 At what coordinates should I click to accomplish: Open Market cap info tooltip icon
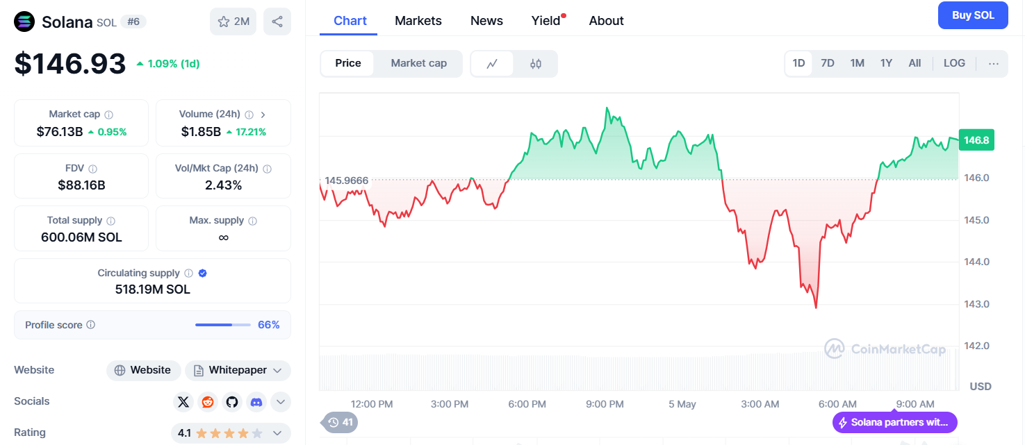109,115
